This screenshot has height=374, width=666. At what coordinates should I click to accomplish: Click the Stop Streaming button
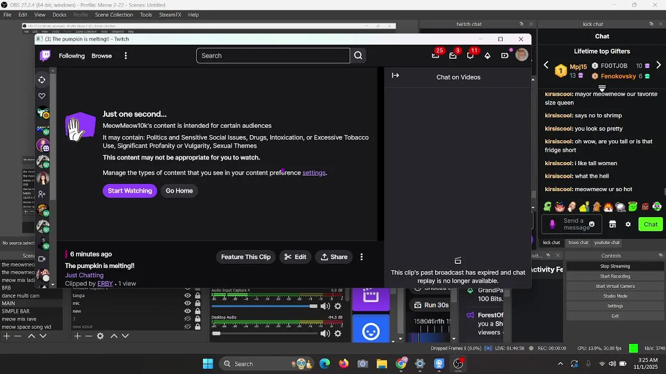pos(615,266)
